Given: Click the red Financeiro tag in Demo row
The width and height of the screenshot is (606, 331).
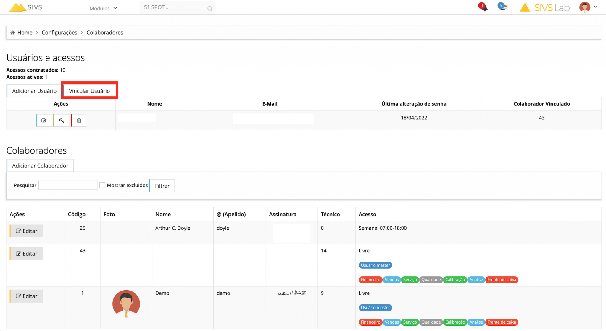Looking at the screenshot, I should pyautogui.click(x=370, y=322).
